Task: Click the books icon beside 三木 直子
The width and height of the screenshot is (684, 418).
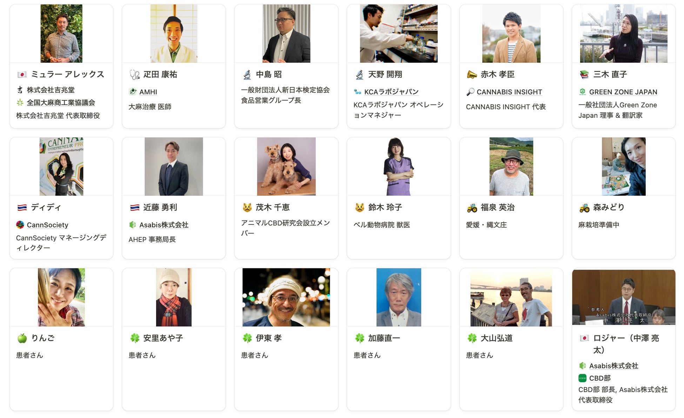Action: tap(584, 74)
